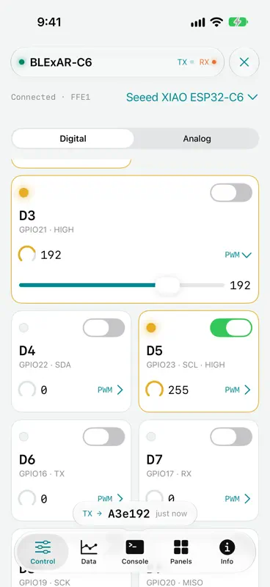Image resolution: width=270 pixels, height=587 pixels.
Task: Enable the D4 toggle switch
Action: pos(103,327)
